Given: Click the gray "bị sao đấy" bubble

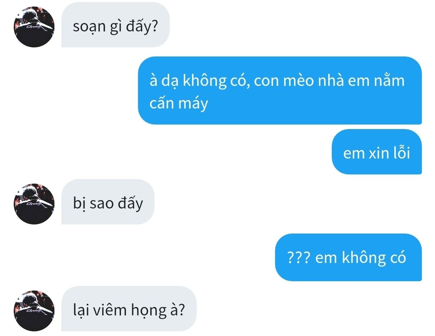Looking at the screenshot, I should (108, 202).
